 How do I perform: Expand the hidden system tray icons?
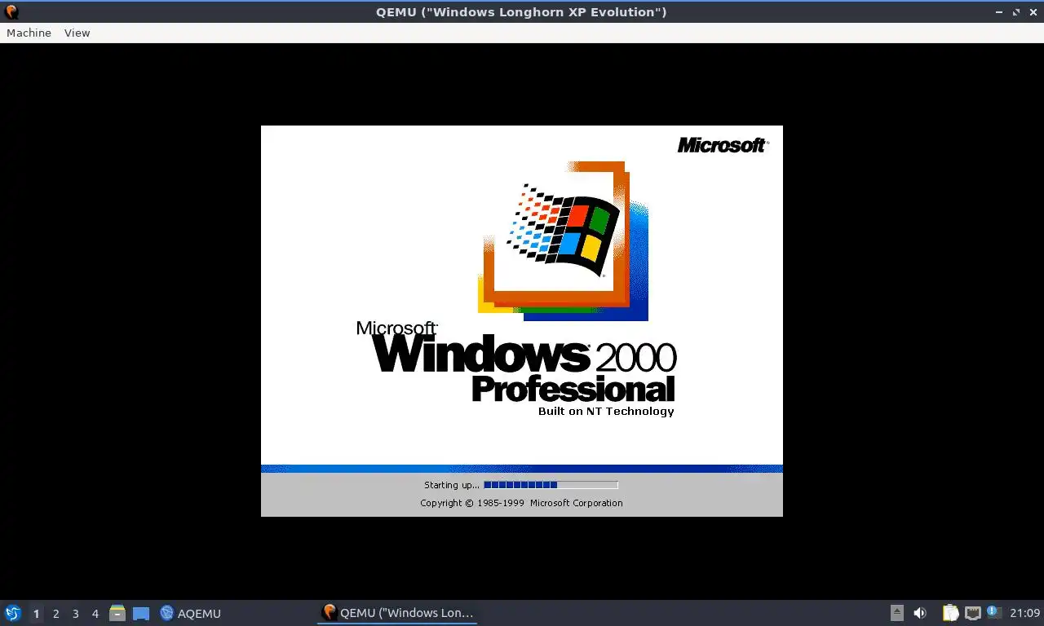[x=896, y=613]
